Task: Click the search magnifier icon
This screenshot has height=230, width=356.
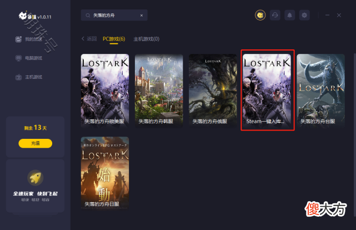Action: click(x=88, y=16)
